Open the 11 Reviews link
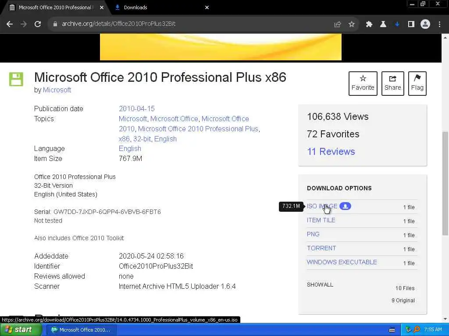The width and height of the screenshot is (449, 336). [x=331, y=151]
